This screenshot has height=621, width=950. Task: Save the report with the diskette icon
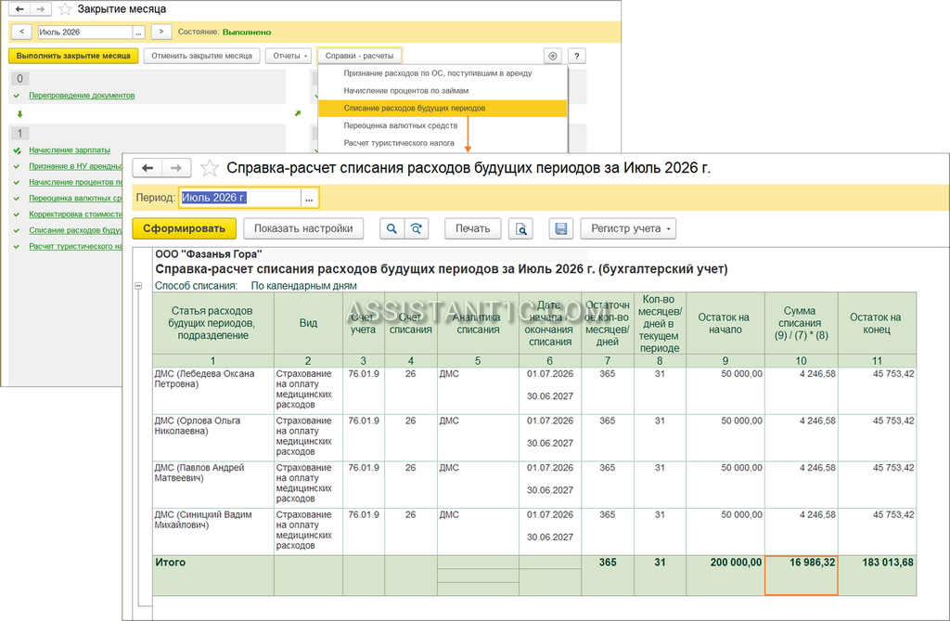[x=561, y=228]
